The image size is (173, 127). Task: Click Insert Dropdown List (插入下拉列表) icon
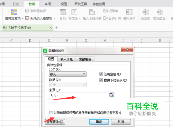click(92, 12)
